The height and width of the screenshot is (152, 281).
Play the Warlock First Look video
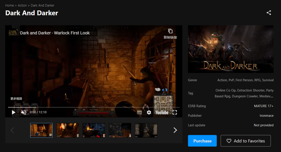(14, 112)
